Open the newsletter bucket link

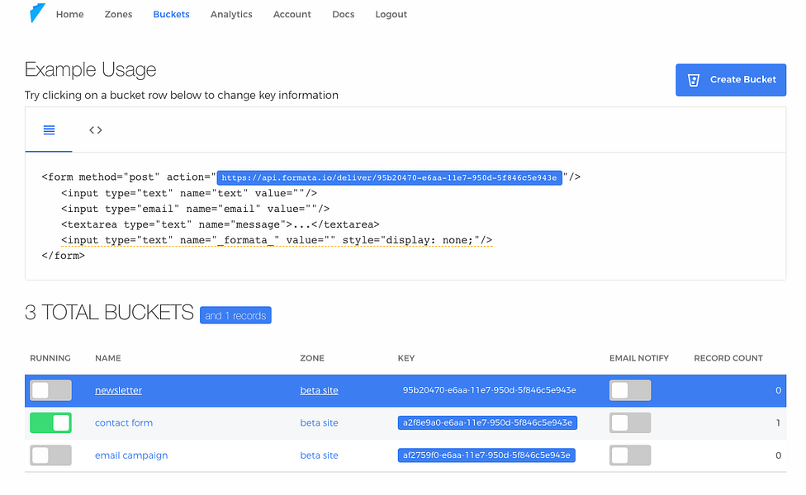point(118,390)
